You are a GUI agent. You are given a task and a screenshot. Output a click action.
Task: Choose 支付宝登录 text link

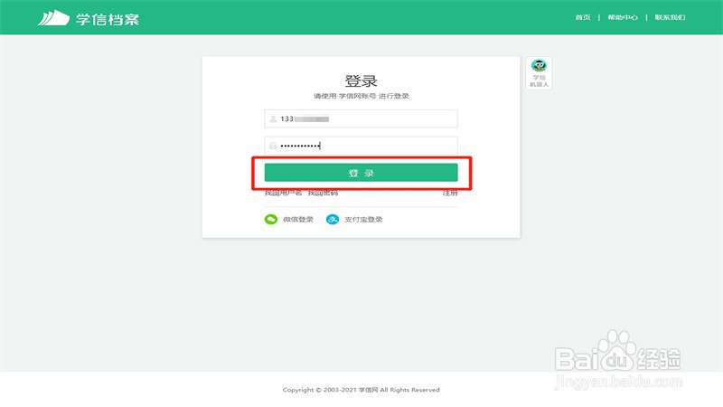click(x=363, y=219)
